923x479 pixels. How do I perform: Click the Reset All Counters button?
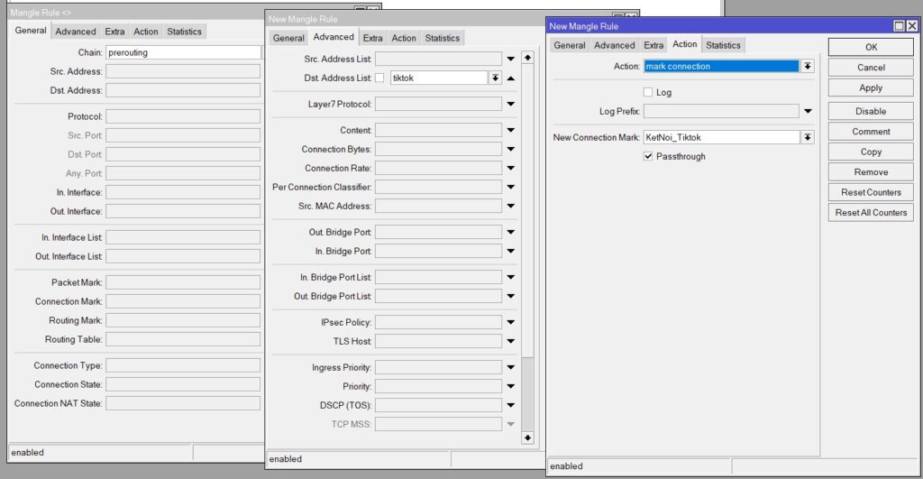coord(871,213)
